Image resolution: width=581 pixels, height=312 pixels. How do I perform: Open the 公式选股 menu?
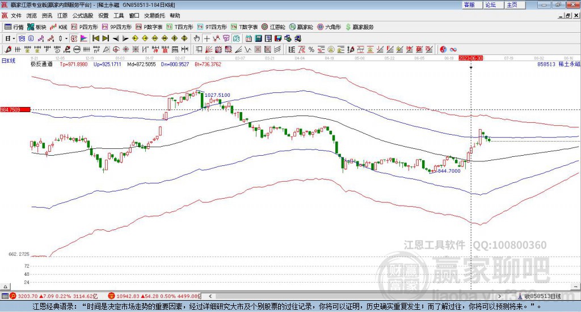83,15
